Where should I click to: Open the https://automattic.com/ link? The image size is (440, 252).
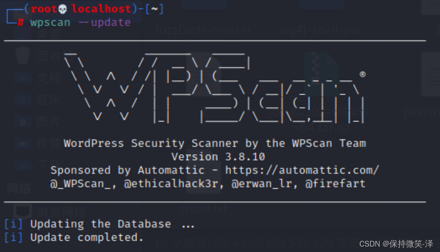point(302,170)
